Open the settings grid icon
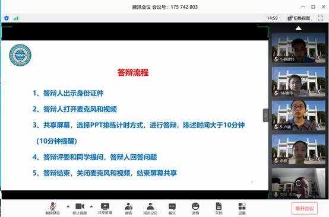Screen dimensions: 329x217 pos(242,209)
